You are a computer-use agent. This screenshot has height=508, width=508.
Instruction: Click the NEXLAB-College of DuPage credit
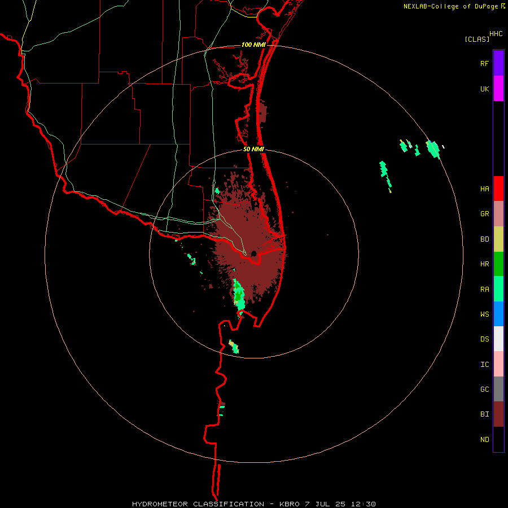coord(452,6)
